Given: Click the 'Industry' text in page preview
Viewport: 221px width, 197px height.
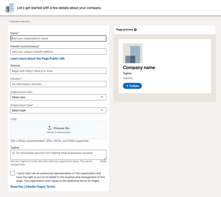Looking at the screenshot, I should click(128, 78).
